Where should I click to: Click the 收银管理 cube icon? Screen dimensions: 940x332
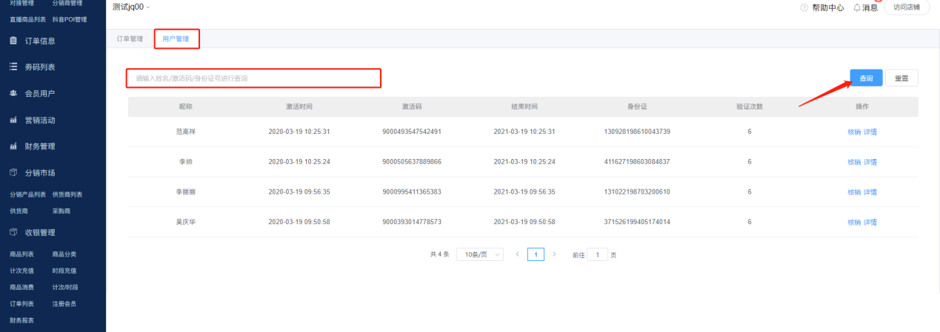point(13,232)
